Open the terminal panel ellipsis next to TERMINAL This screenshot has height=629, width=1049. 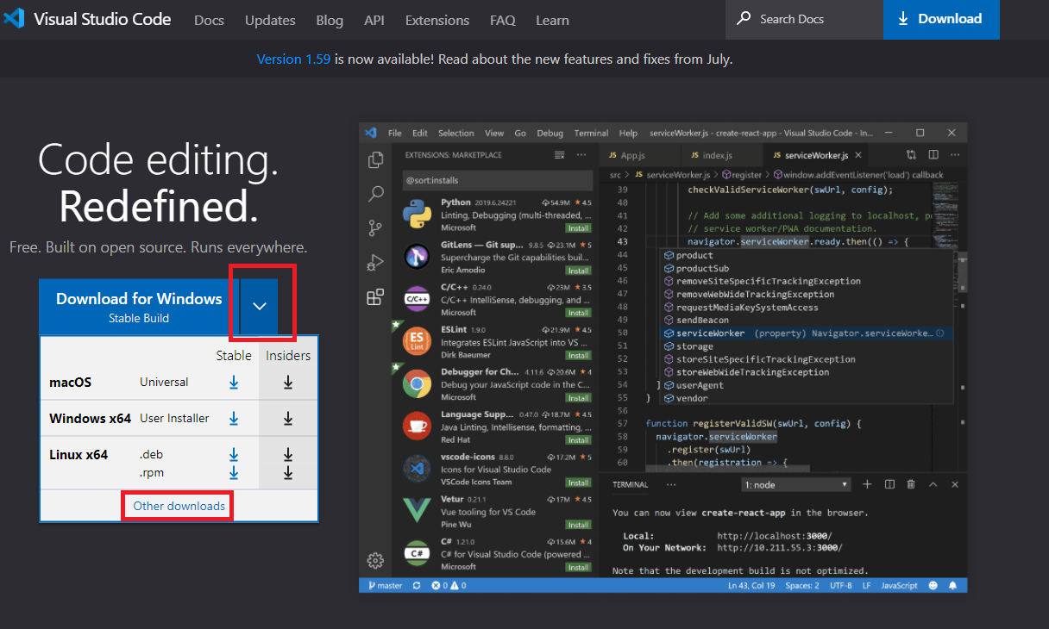671,484
